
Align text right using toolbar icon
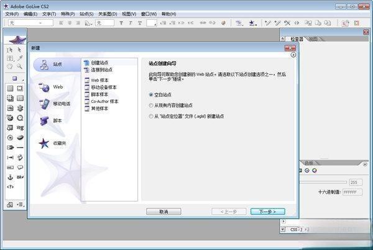(x=78, y=23)
